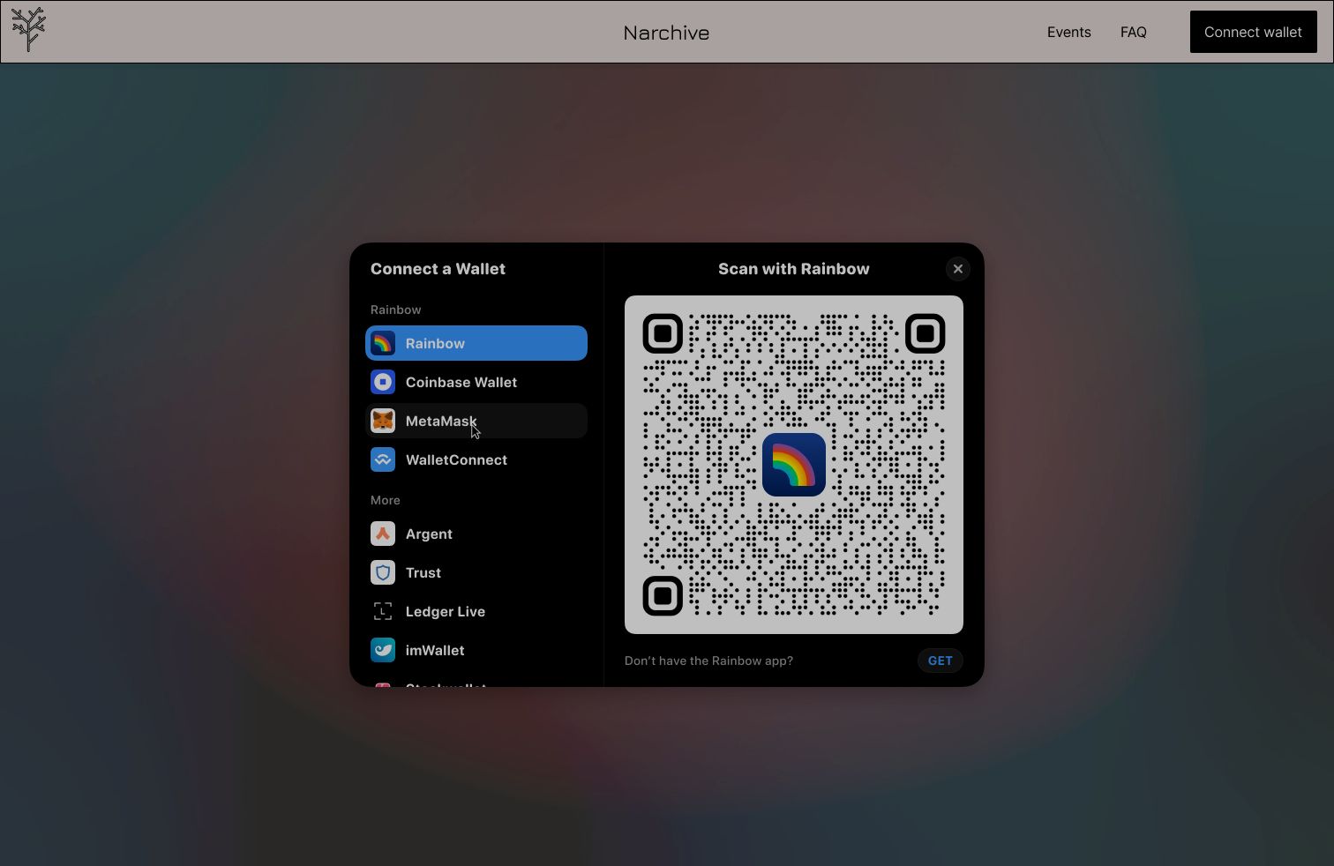
Task: Click the Ledger Live icon
Action: pos(383,611)
